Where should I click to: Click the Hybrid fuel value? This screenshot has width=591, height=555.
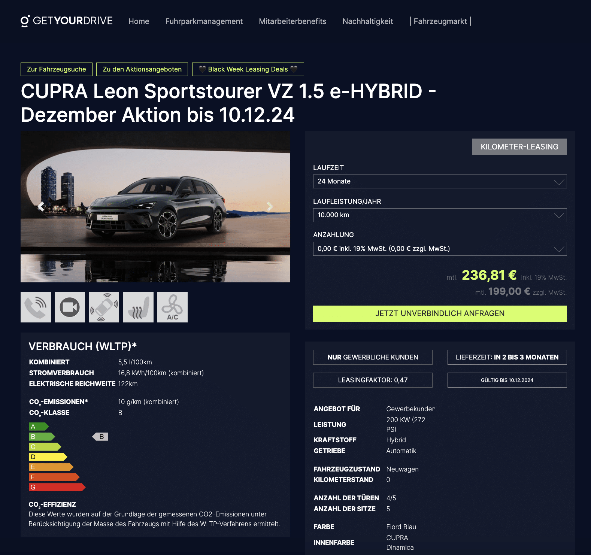(396, 440)
